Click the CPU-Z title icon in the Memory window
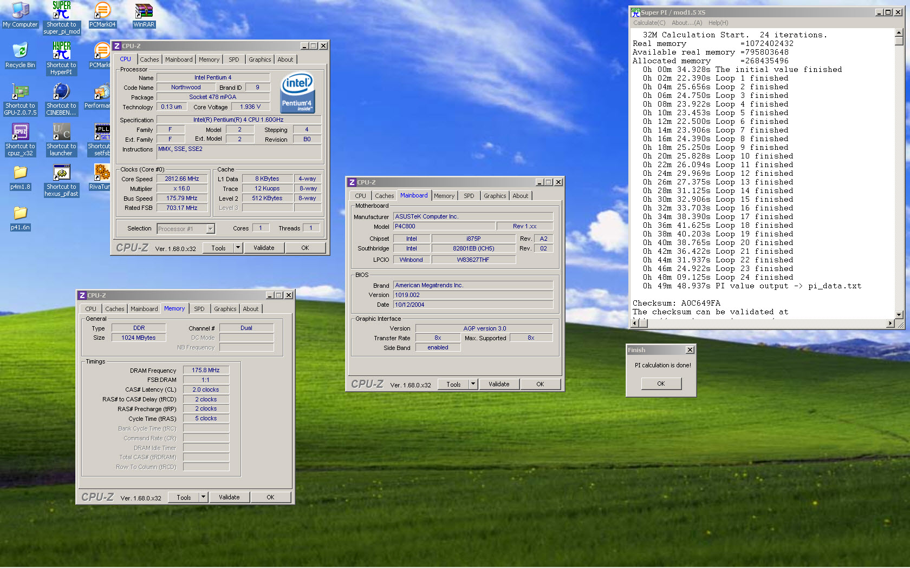Viewport: 910px width, 568px height. 82,295
